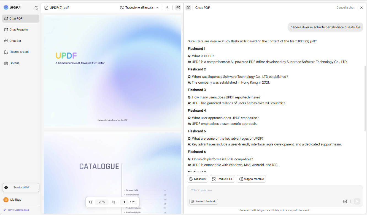Click the current page number 1 field
The image size is (367, 215).
tap(124, 202)
